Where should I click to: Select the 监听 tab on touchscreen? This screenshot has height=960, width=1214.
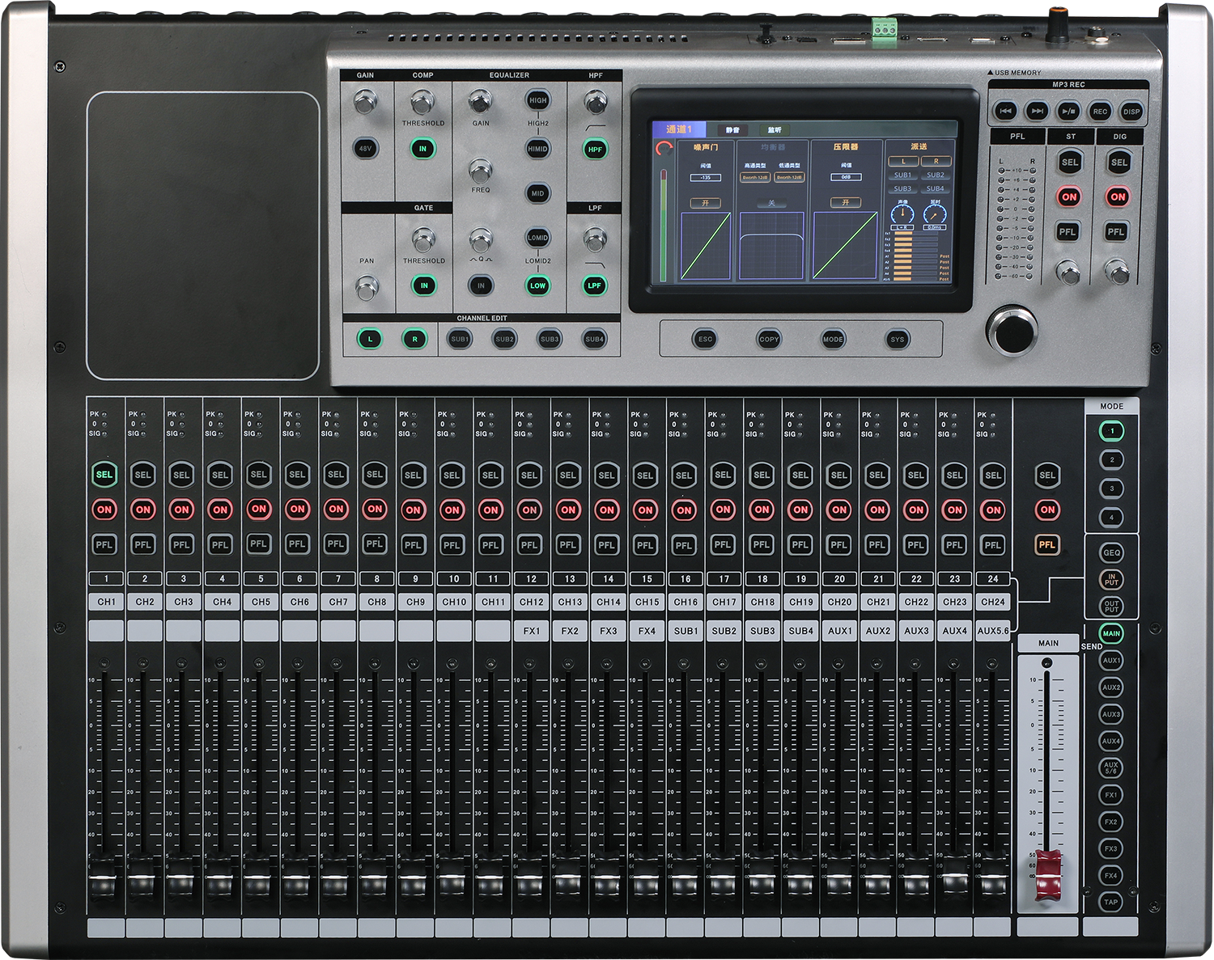[775, 129]
